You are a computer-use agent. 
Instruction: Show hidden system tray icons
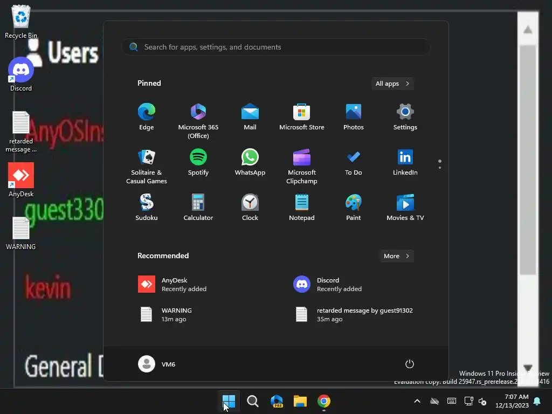417,401
